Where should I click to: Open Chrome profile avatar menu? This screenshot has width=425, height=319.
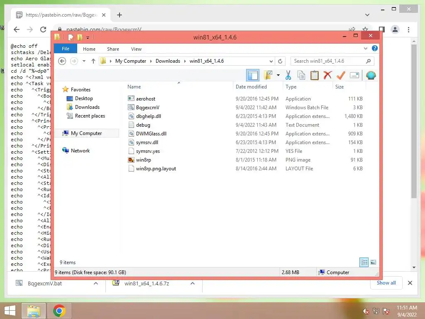pos(395,29)
